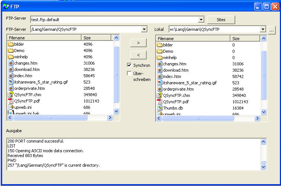Open the Lokal path dropdown
The height and width of the screenshot is (186, 281).
click(x=263, y=29)
